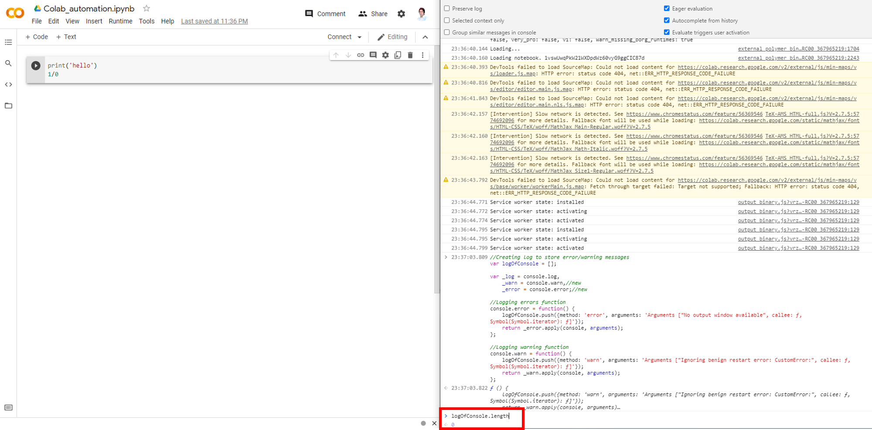Viewport: 872px width, 430px height.
Task: Expand the Connect dropdown arrow
Action: pyautogui.click(x=360, y=37)
